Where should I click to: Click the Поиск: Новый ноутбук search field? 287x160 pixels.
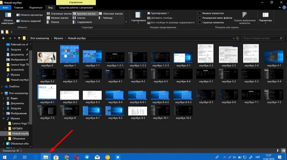[263, 38]
